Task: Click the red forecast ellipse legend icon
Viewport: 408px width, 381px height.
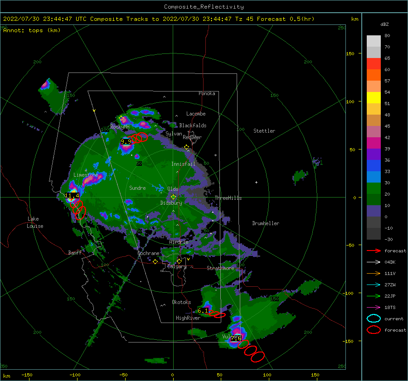Action: (x=374, y=330)
